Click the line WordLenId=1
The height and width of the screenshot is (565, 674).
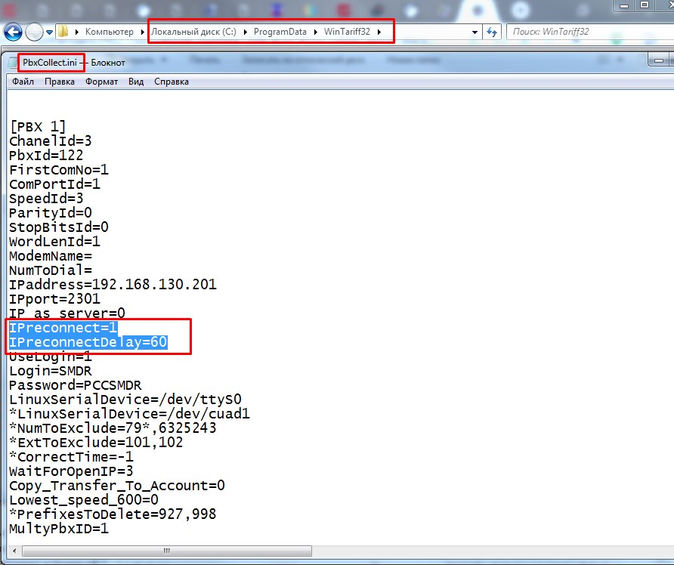pyautogui.click(x=54, y=242)
